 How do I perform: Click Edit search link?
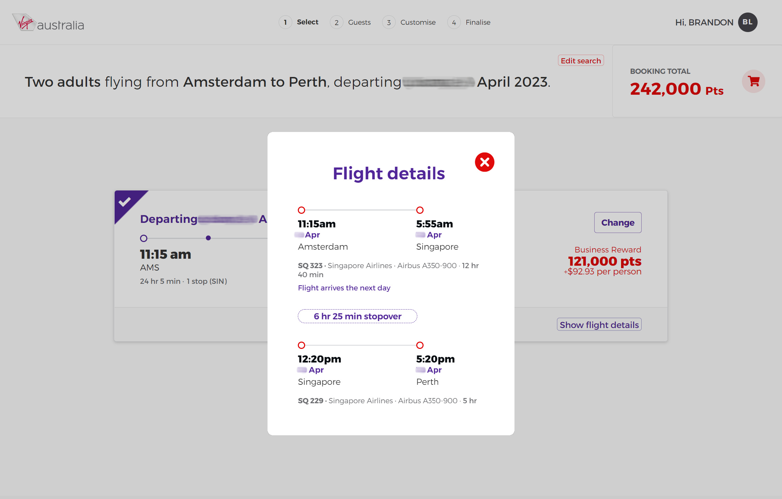(x=581, y=61)
